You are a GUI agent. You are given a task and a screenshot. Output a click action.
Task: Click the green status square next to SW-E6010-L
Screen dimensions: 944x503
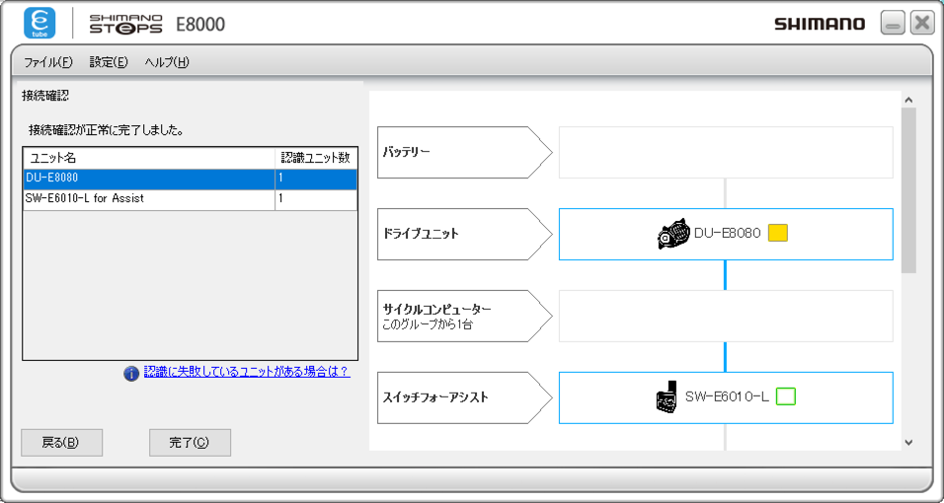point(785,396)
